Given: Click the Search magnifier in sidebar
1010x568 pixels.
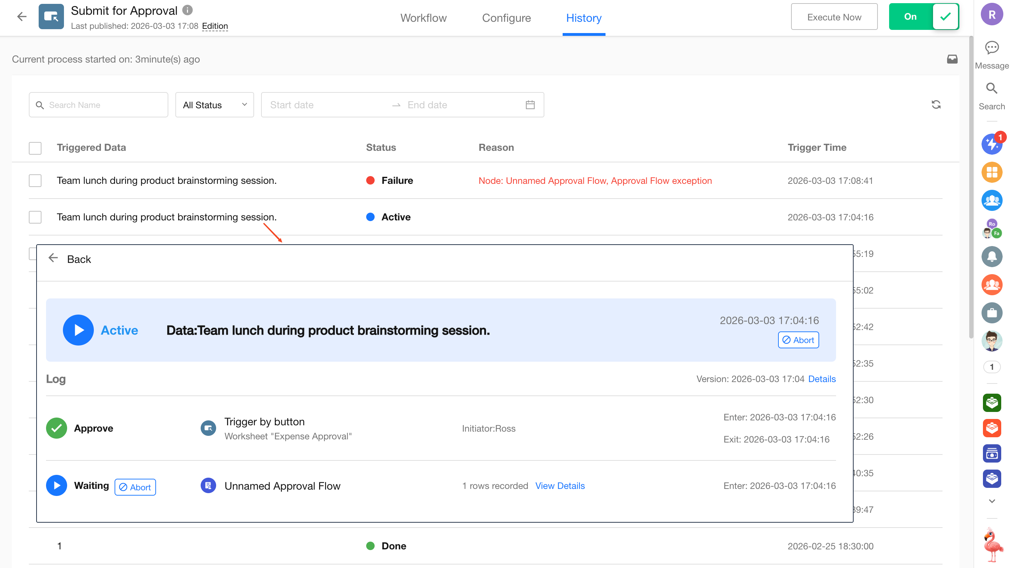Looking at the screenshot, I should [x=992, y=89].
